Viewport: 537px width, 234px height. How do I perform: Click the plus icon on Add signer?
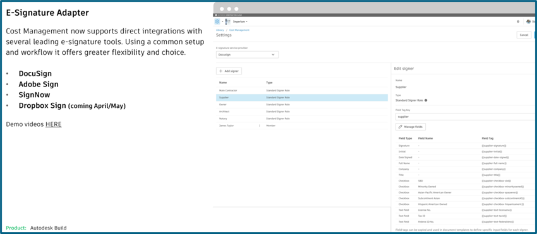221,71
